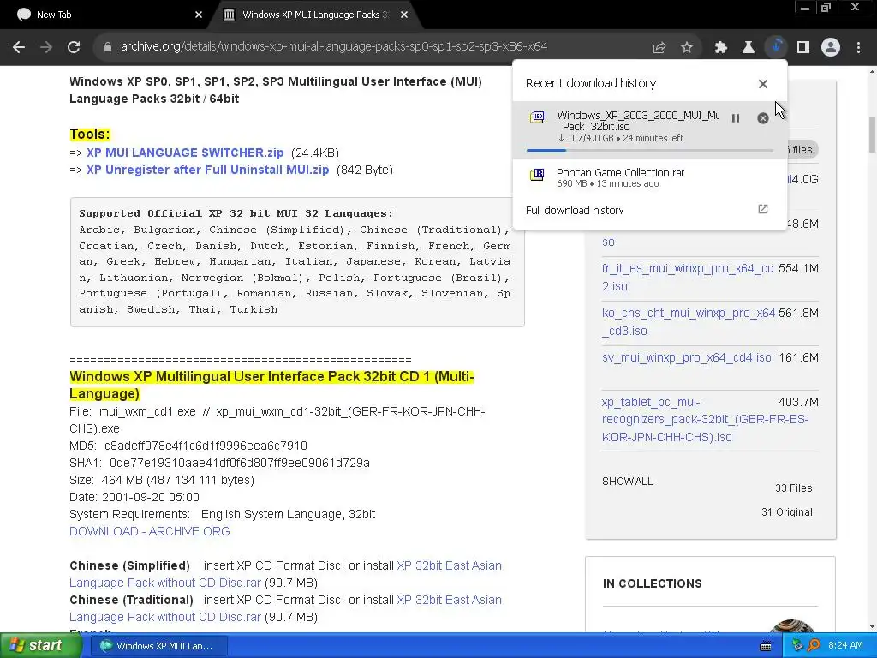The image size is (877, 658).
Task: Click the 8:24 AM taskbar clock
Action: [x=845, y=646]
